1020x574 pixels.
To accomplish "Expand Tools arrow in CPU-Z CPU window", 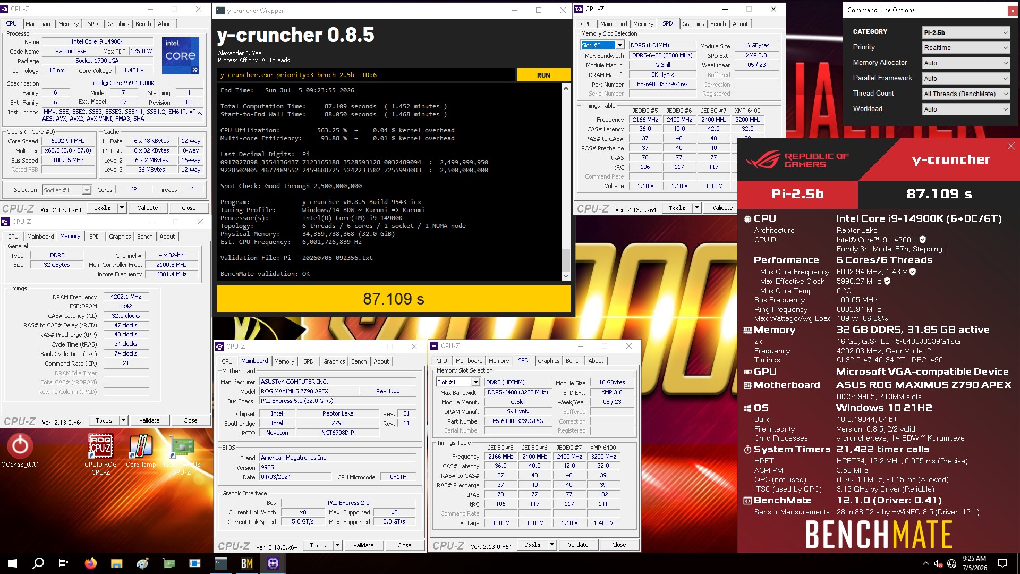I will 122,208.
